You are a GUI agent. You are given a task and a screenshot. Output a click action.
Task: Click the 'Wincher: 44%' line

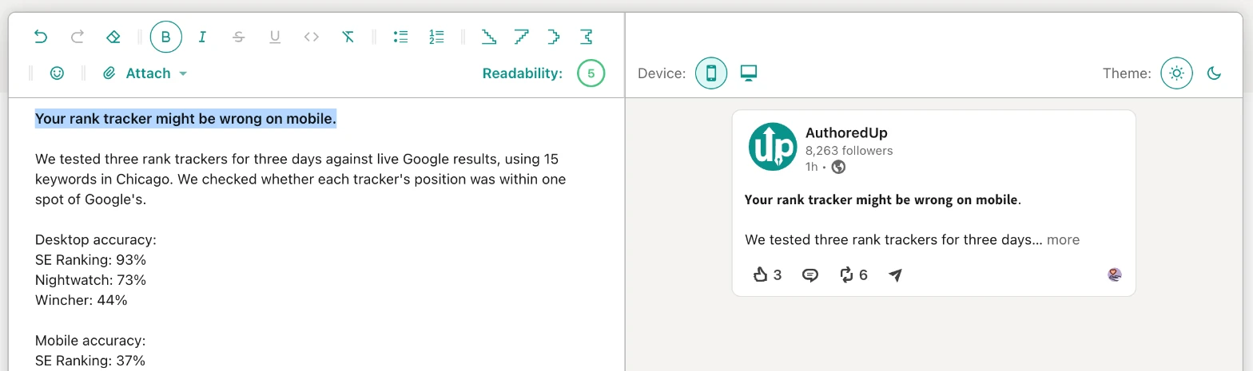[x=82, y=300]
